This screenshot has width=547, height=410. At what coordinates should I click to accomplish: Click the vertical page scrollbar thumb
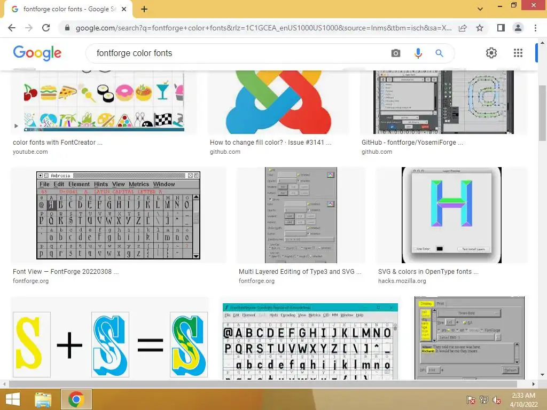542,113
